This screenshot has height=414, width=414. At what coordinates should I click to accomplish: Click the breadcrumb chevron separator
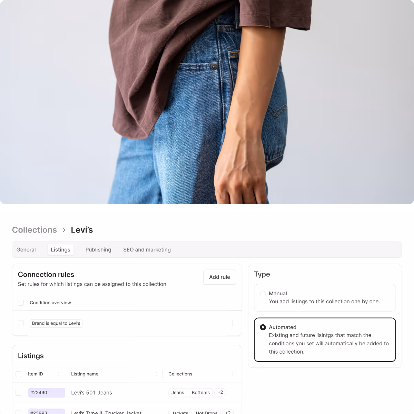coord(64,230)
